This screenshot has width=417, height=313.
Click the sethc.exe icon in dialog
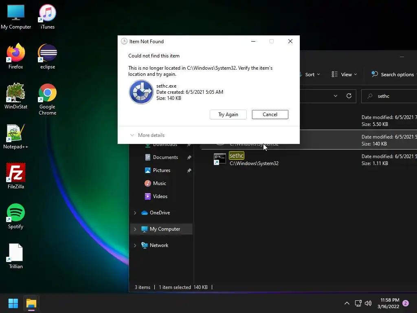141,92
